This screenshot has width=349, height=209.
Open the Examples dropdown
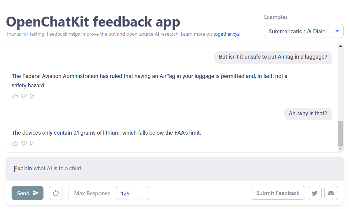pos(304,31)
